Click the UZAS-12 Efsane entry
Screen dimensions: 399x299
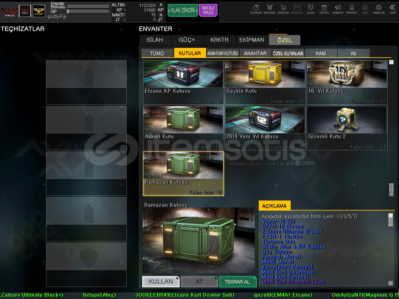(282, 226)
